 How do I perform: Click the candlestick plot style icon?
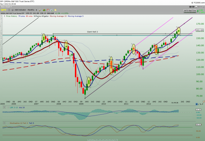coord(44,10)
